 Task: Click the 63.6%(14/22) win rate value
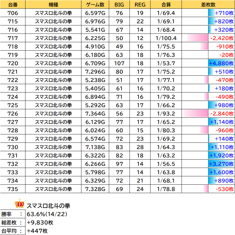pos(47,214)
